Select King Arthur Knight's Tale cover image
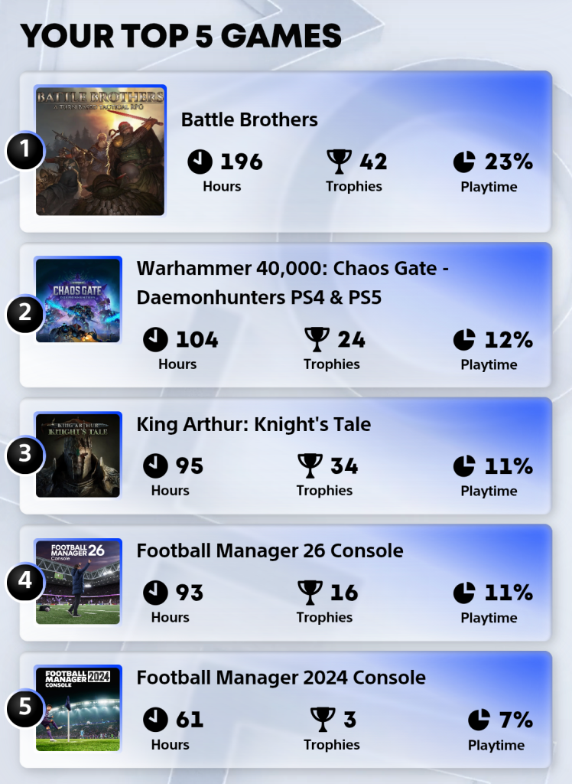This screenshot has height=784, width=572. [78, 455]
